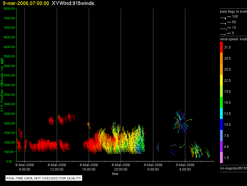Viewport: 247px width, 186px height.
Task: Click the 2500.00 altitude tick label
Action: (x=9, y=114)
